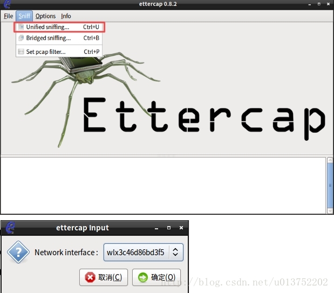
Task: Open the Options menu
Action: point(45,16)
